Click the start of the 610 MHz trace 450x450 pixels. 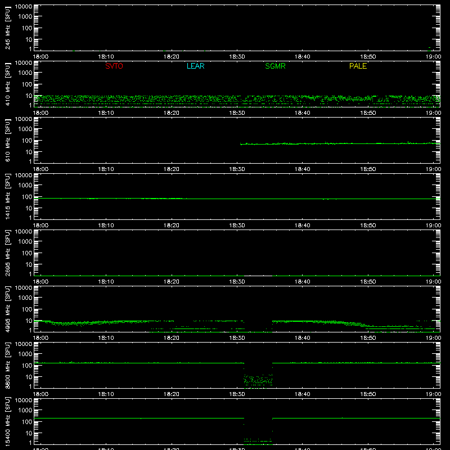[x=241, y=144]
